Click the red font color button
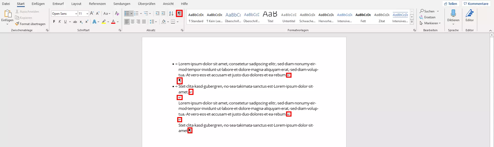The height and width of the screenshot is (147, 494). coord(113,22)
